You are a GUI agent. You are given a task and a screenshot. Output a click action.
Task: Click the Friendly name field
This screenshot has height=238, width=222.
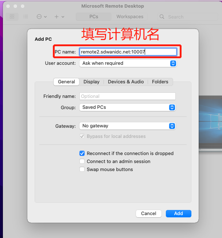point(128,96)
